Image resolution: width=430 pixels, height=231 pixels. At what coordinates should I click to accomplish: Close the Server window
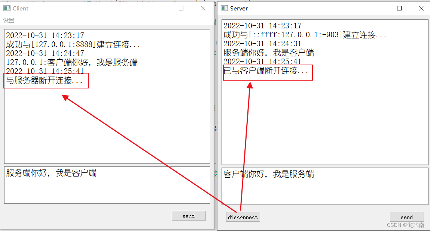(x=421, y=8)
